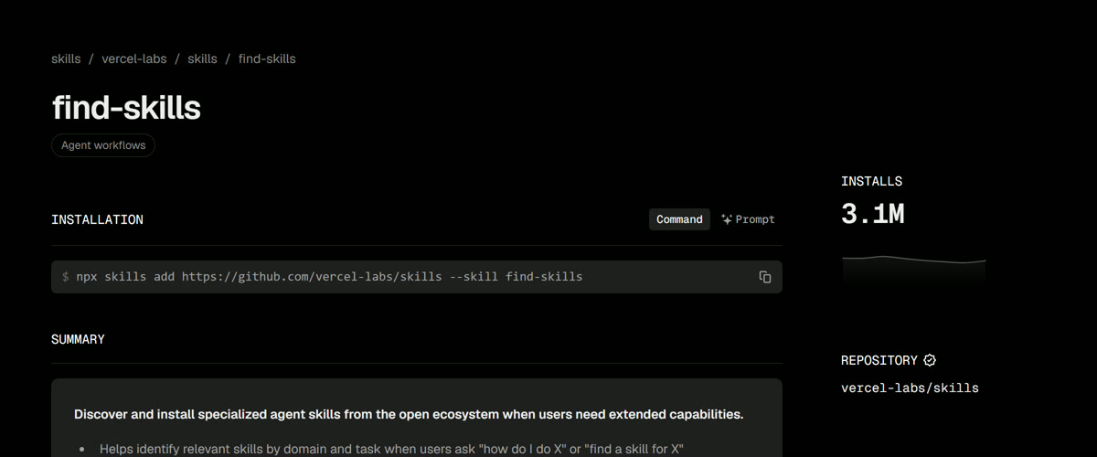The height and width of the screenshot is (457, 1097).
Task: Click the SUMMARY section heading
Action: 78,339
